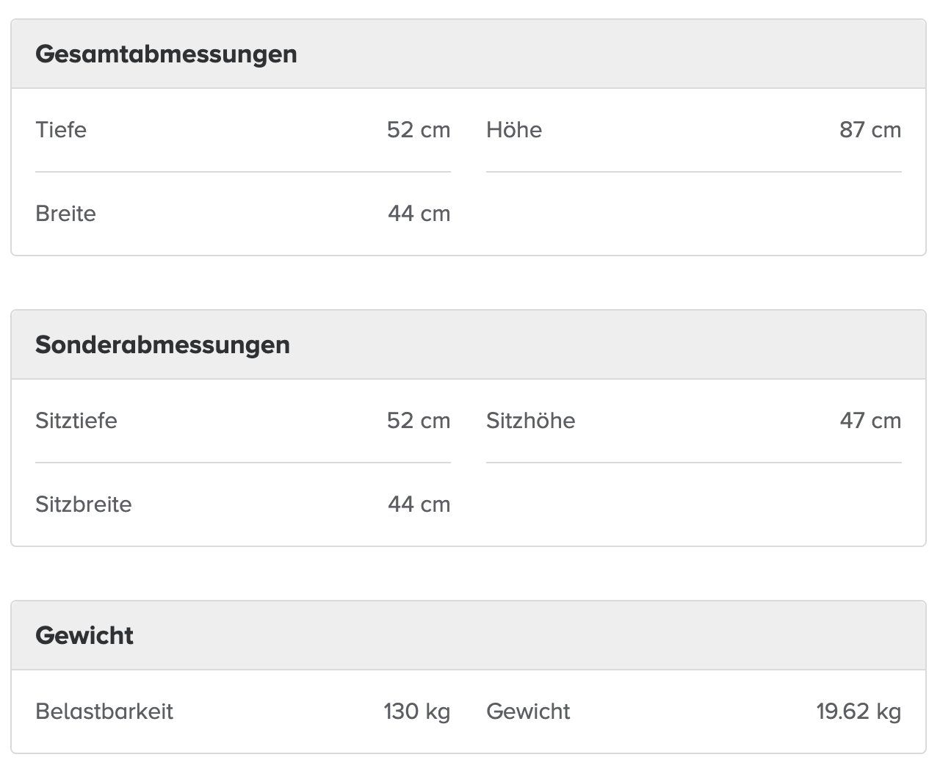Click the Höhe label
This screenshot has width=940, height=771.
click(514, 130)
